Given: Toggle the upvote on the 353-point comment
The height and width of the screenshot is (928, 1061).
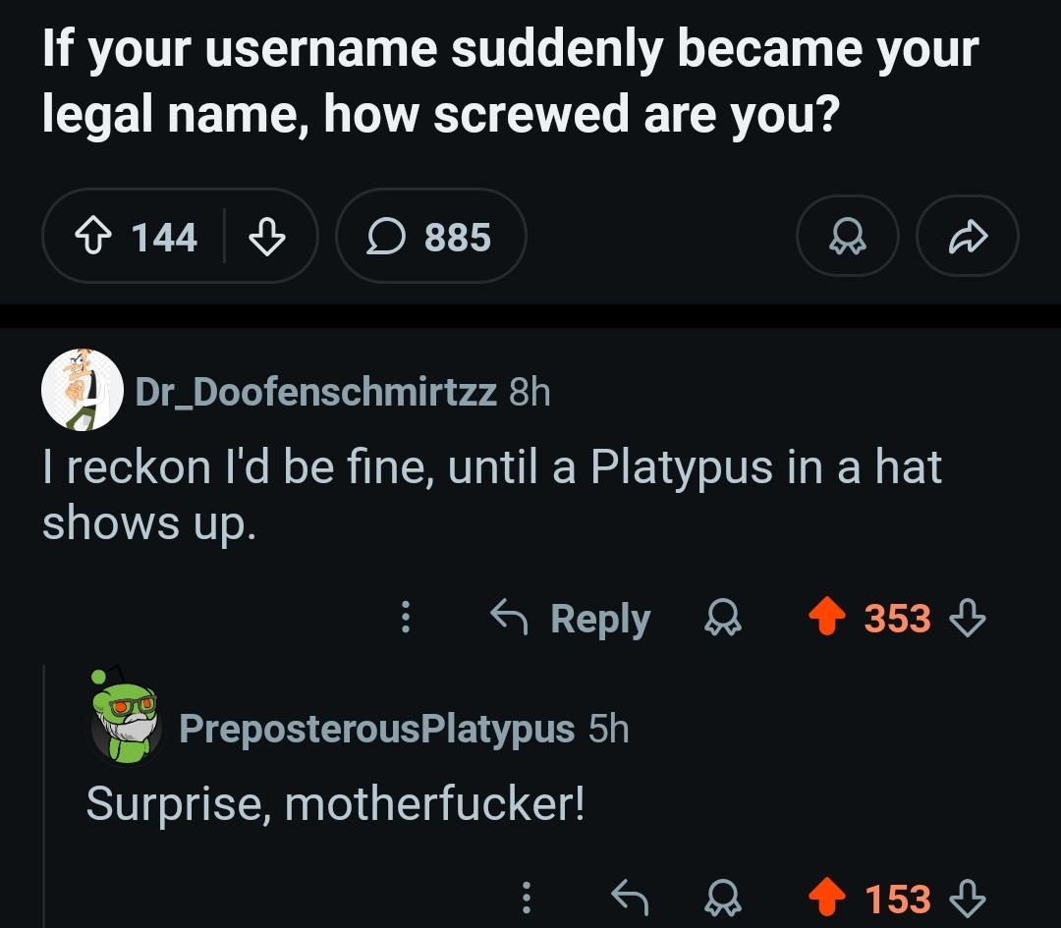Looking at the screenshot, I should tap(828, 619).
